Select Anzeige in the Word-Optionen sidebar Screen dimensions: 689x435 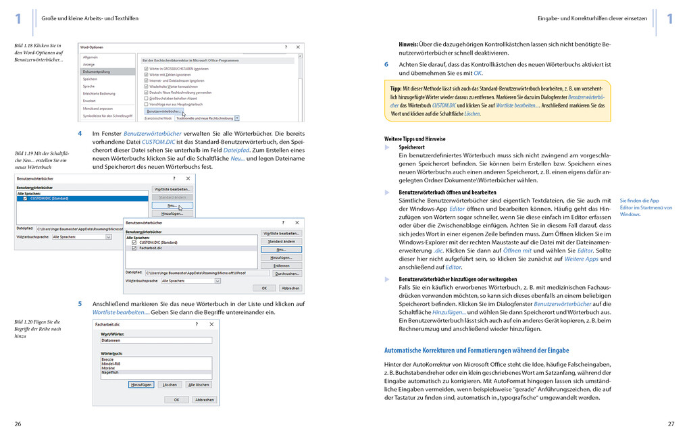pos(88,64)
